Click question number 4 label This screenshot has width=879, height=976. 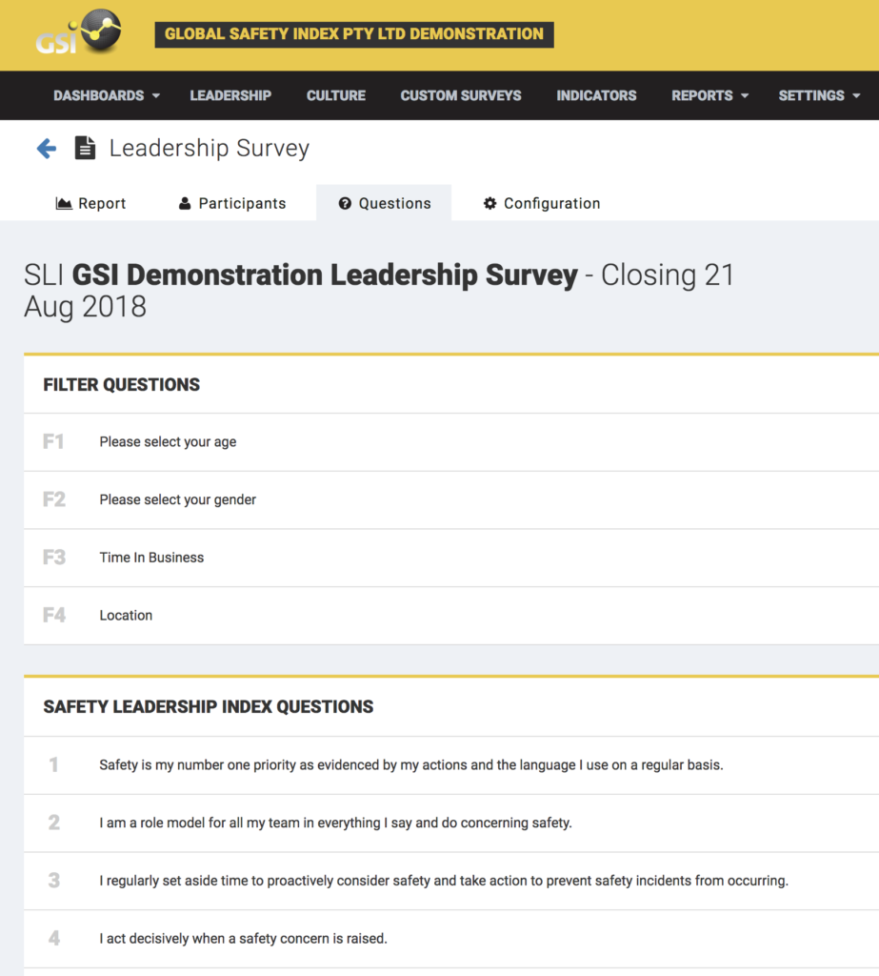coord(54,939)
